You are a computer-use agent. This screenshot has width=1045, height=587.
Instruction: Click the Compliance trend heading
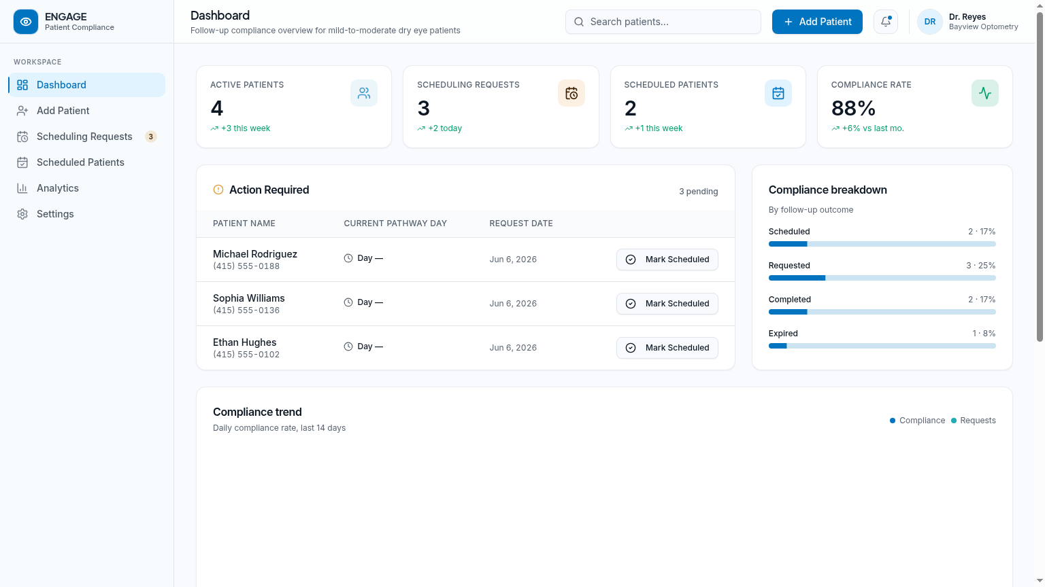pyautogui.click(x=257, y=412)
